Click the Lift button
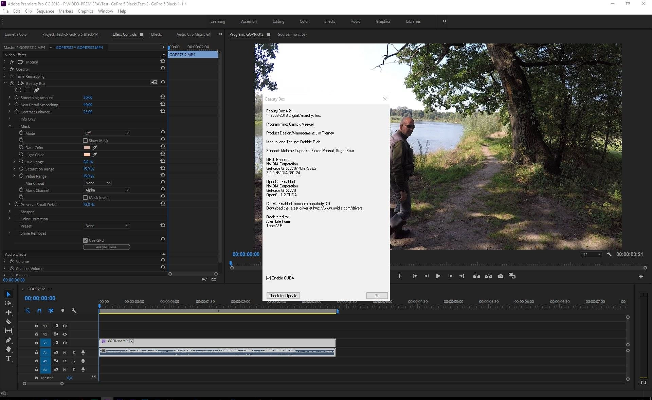 click(477, 276)
